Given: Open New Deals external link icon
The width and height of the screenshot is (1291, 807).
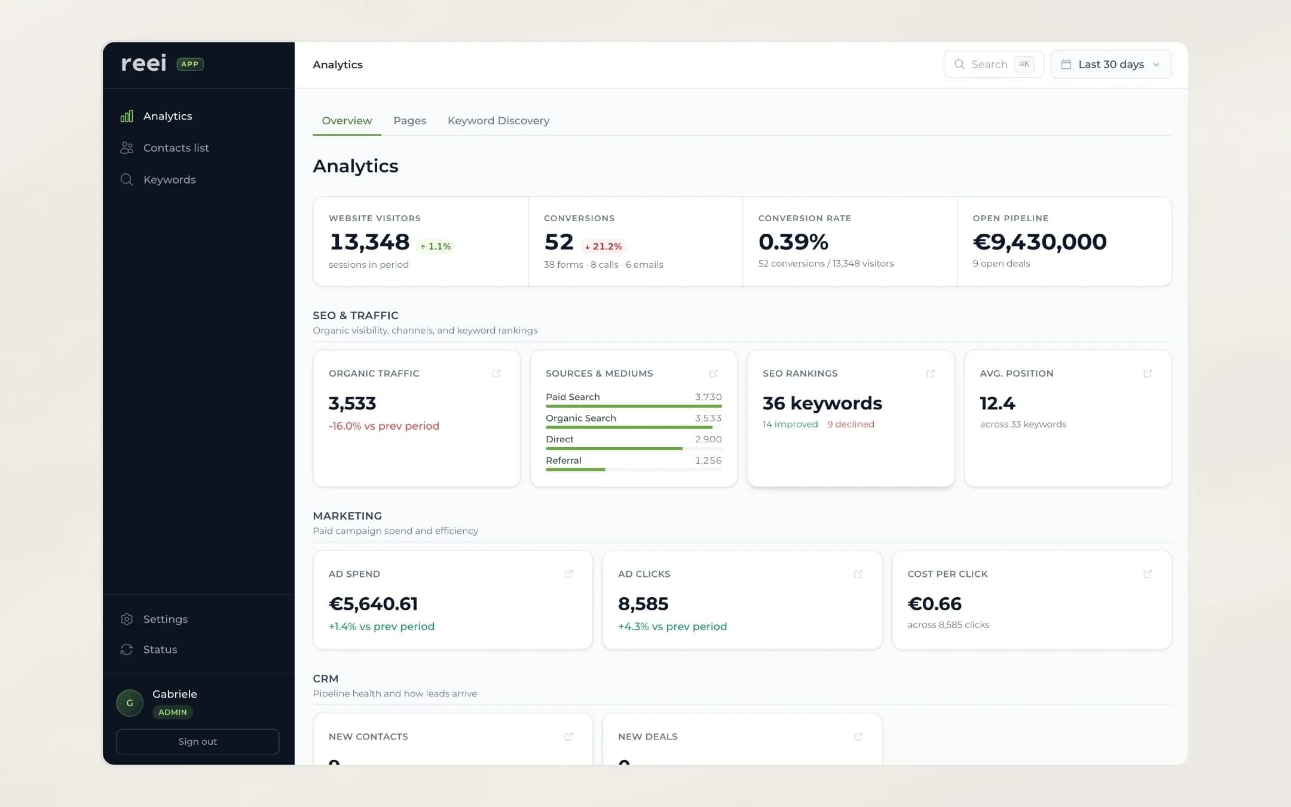Looking at the screenshot, I should (x=858, y=736).
